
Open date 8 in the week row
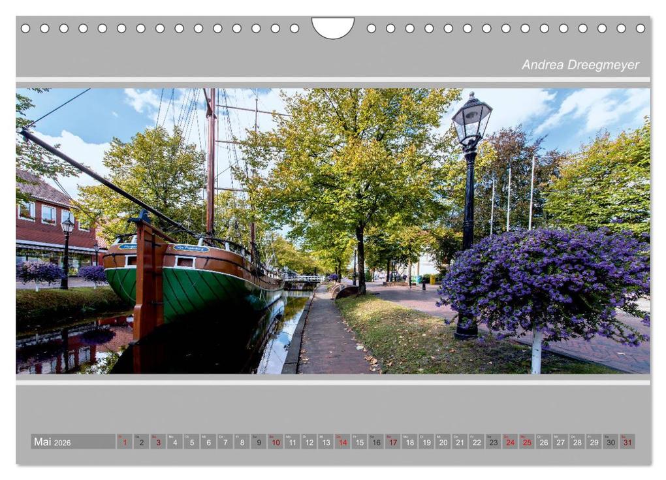(242, 441)
